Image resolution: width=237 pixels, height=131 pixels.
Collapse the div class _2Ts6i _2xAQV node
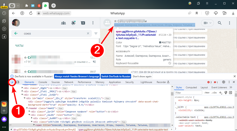(x=22, y=95)
